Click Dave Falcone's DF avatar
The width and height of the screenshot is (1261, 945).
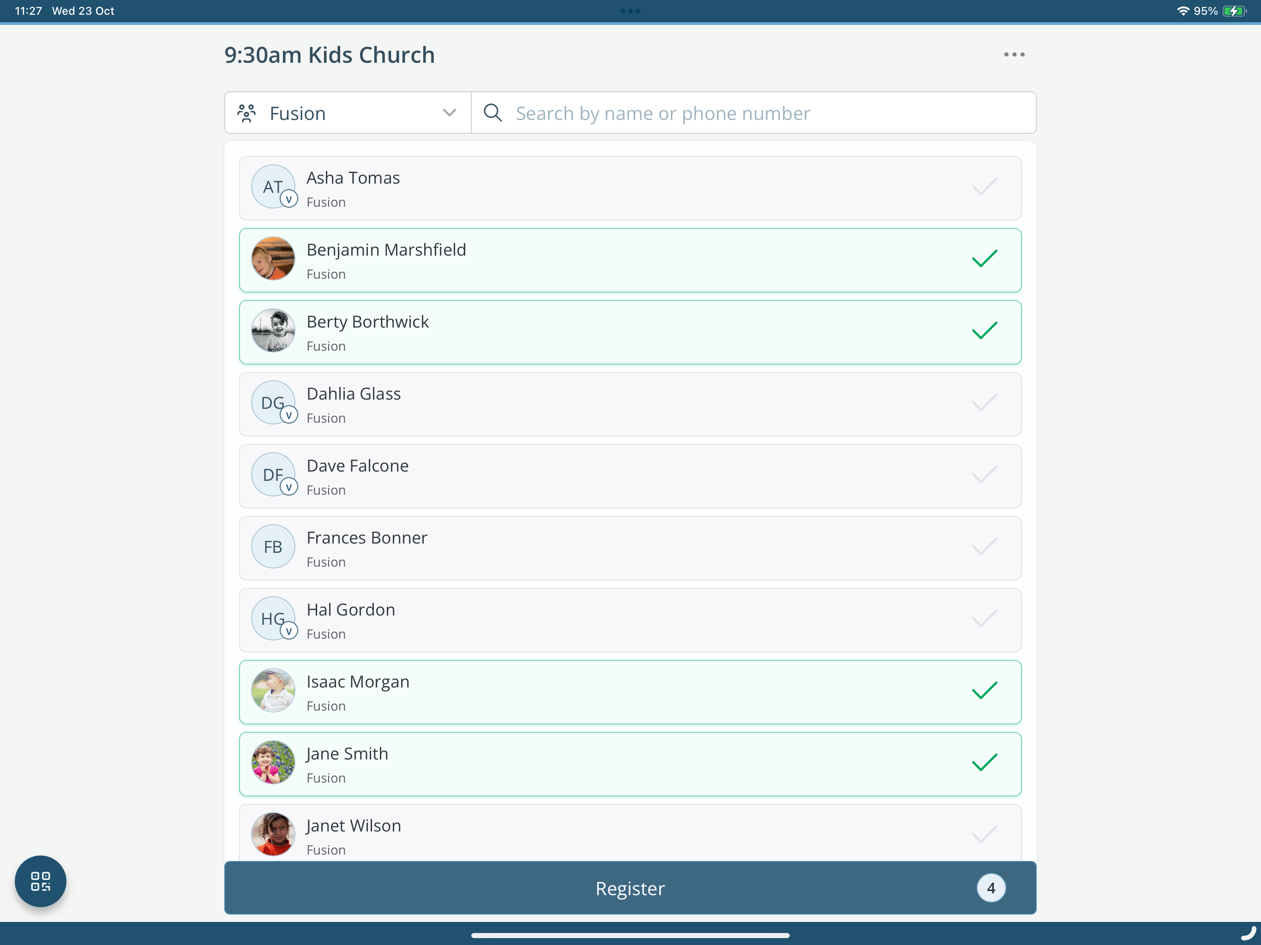pos(273,474)
